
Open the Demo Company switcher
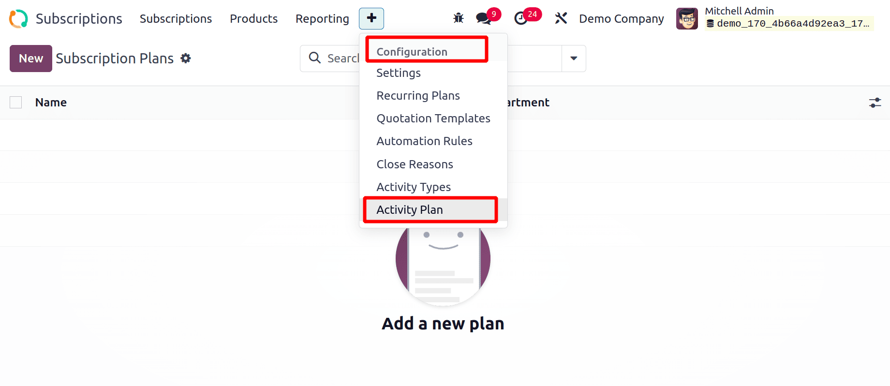click(621, 18)
